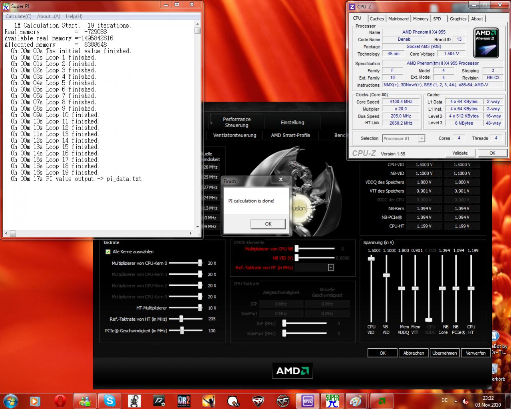This screenshot has height=409, width=511.
Task: Click OK in PI calculation done dialog
Action: [268, 224]
